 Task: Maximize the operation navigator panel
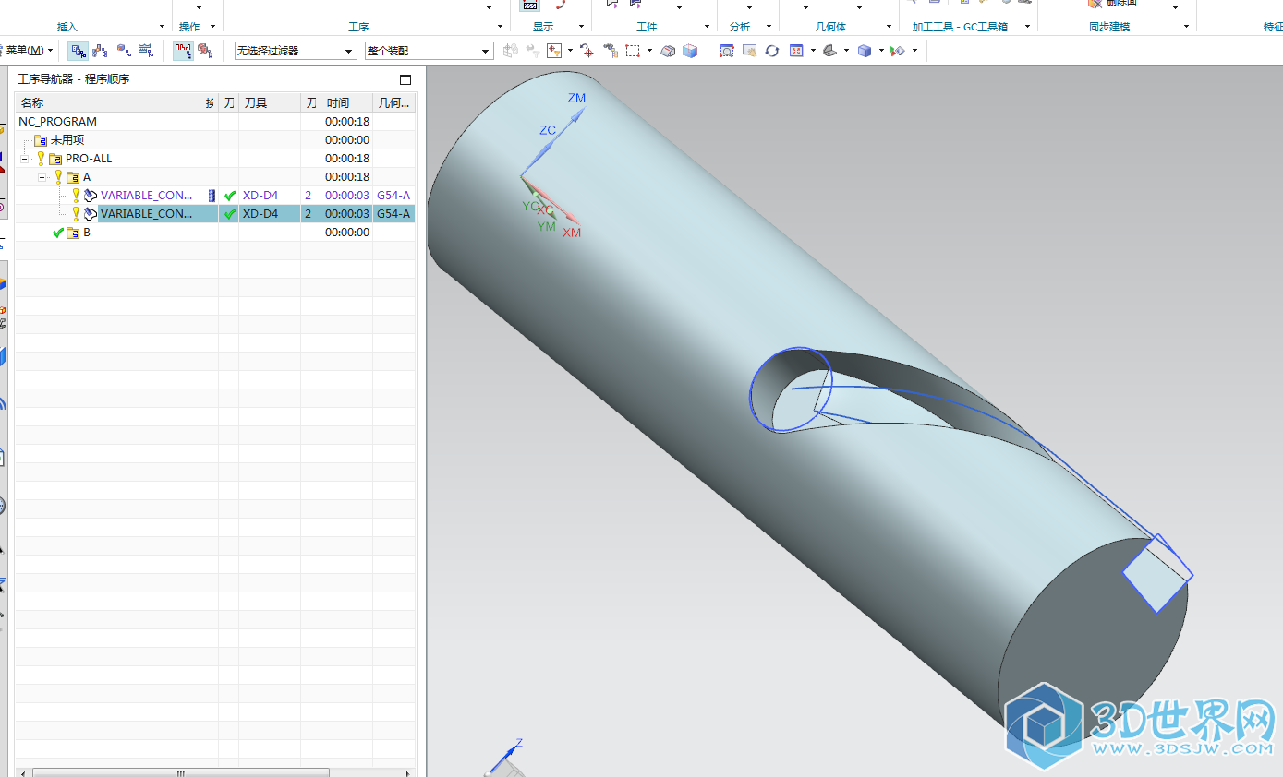click(405, 79)
